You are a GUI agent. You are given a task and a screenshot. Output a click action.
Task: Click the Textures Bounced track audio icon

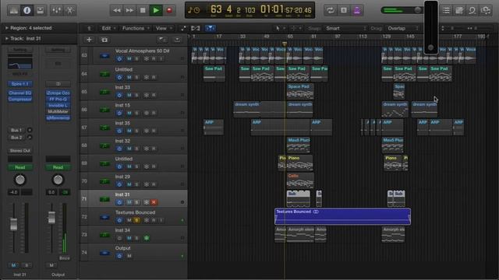click(104, 217)
